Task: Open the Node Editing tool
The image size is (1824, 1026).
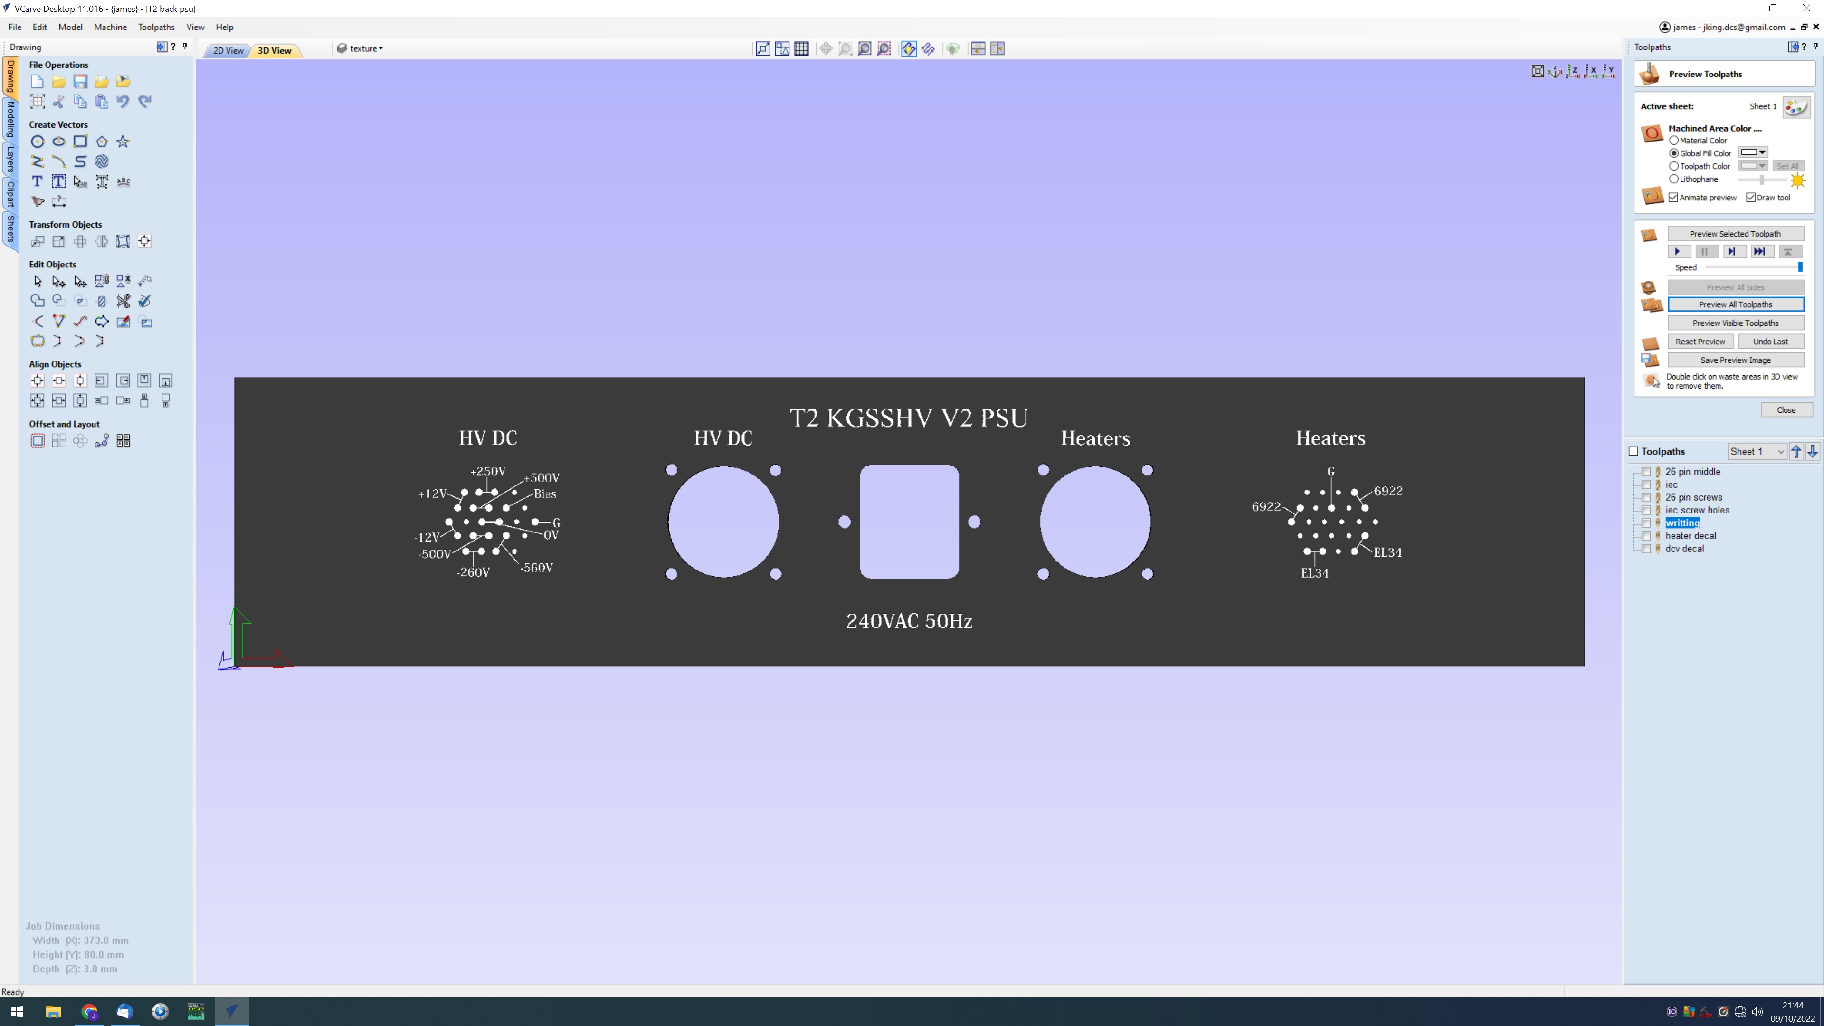Action: pyautogui.click(x=59, y=281)
